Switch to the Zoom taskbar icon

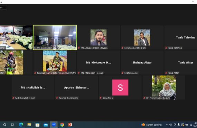coord(54,125)
